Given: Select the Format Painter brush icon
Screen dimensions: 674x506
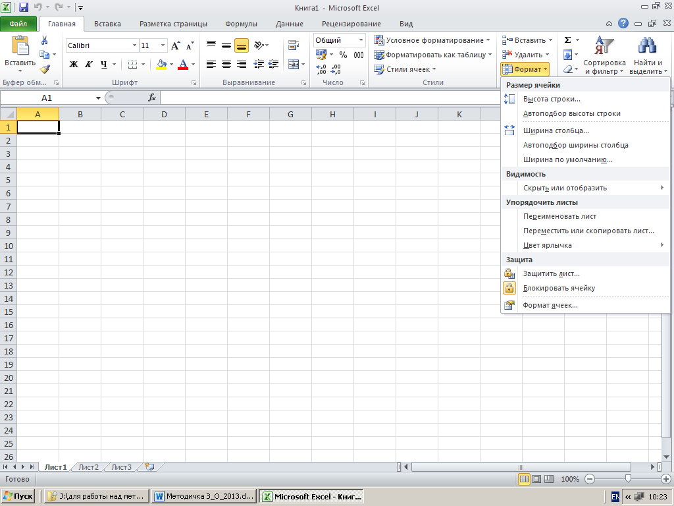Looking at the screenshot, I should click(45, 69).
